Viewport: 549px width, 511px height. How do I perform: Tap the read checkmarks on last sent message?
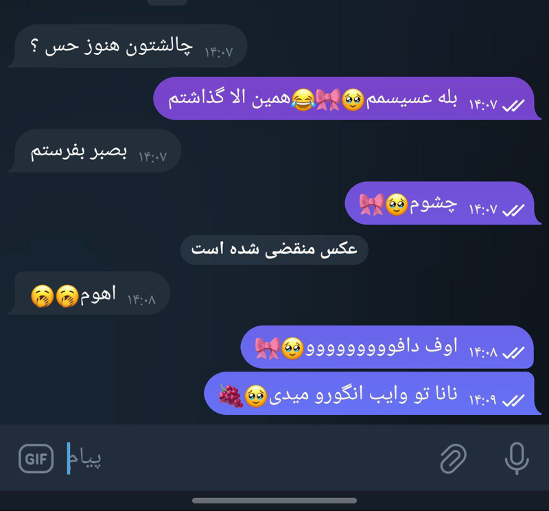tap(513, 400)
